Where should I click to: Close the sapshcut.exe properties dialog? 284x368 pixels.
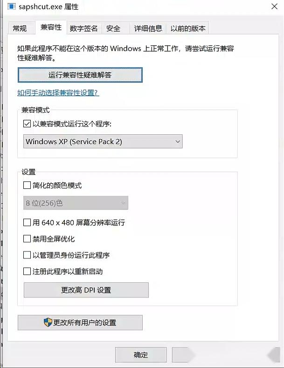(x=275, y=7)
